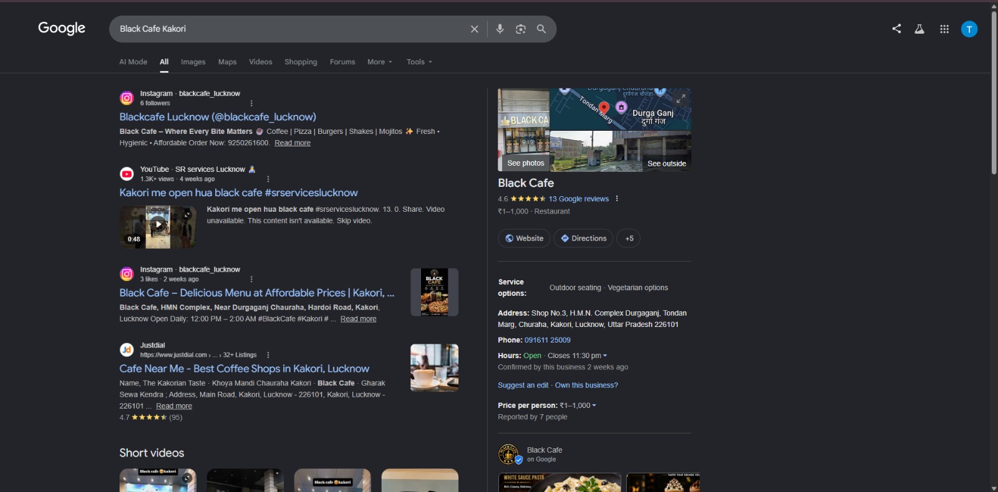Switch to the Shopping tab
Screen dimensions: 998x492
coord(301,62)
